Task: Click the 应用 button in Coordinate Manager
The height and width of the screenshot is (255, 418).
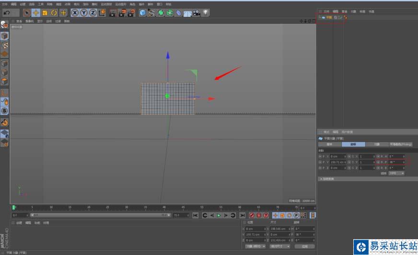Action: coord(305,246)
